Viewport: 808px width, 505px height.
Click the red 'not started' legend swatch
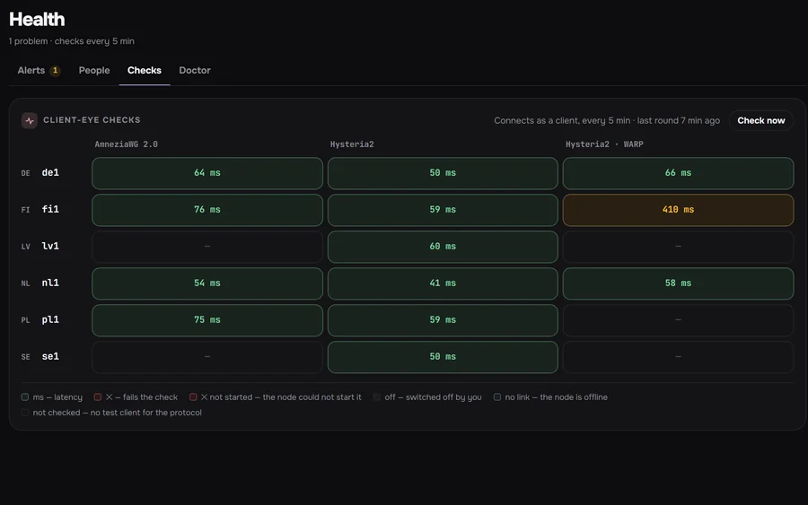tap(193, 396)
